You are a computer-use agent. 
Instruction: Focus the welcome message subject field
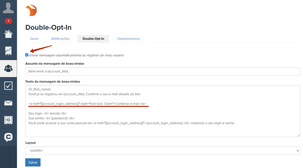163,71
